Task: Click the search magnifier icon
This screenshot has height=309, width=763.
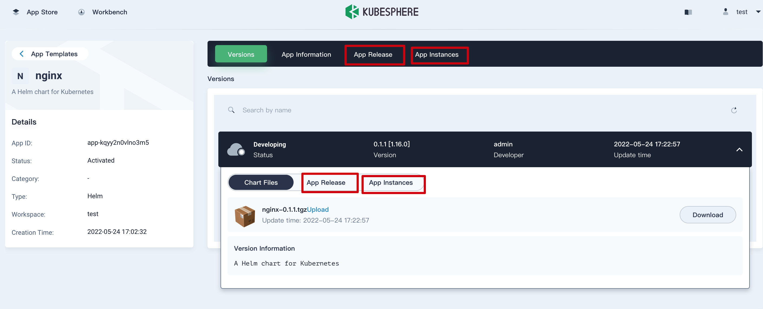Action: point(231,110)
